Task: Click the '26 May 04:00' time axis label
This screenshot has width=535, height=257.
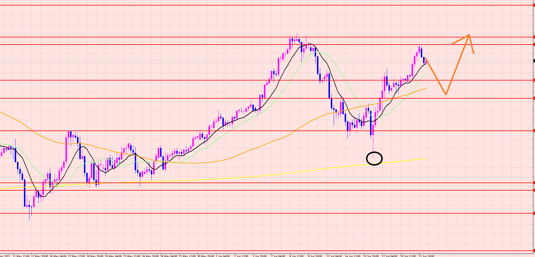Action: (169, 256)
